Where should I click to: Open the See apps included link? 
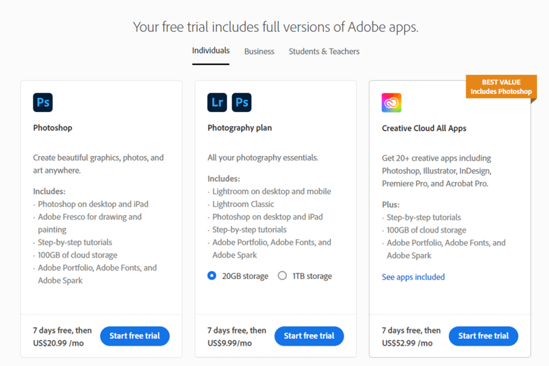tap(413, 277)
